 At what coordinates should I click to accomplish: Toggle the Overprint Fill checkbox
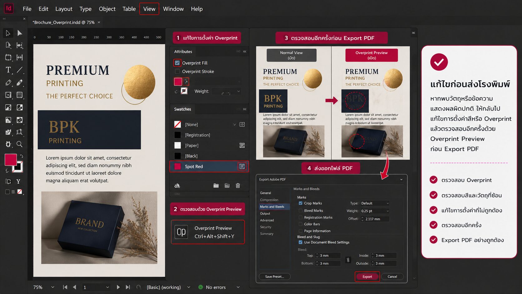177,63
